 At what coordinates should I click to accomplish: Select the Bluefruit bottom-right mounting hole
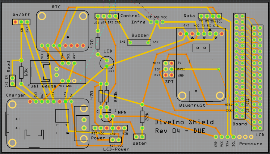pos(220,96)
